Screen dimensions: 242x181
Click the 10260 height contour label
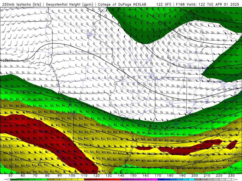pos(6,61)
